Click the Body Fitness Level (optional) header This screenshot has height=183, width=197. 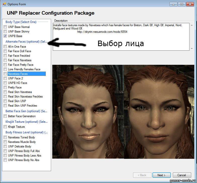coord(26,132)
